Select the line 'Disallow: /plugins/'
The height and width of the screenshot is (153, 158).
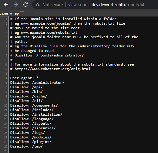coord(31,142)
